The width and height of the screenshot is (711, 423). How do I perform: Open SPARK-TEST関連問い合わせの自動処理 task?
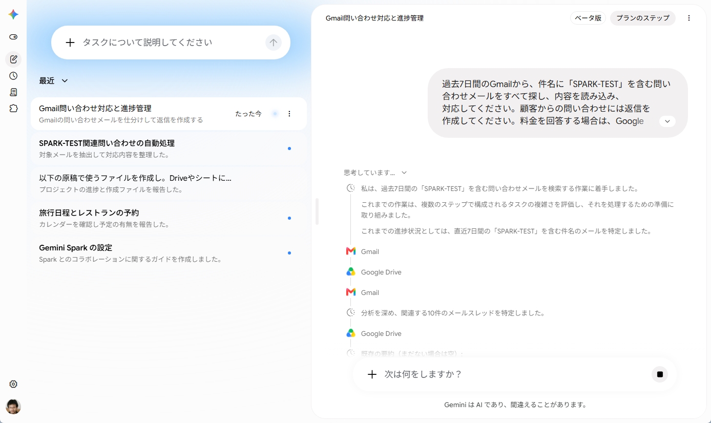tap(169, 149)
